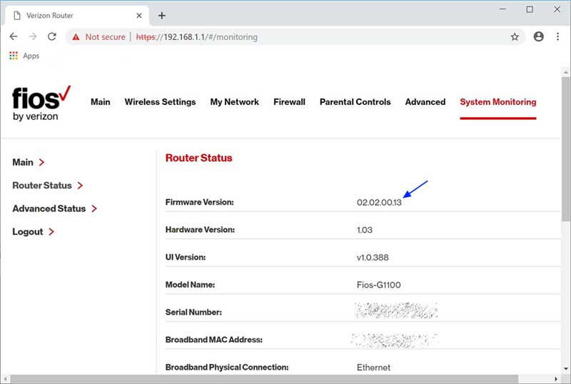Reload the page with refresh icon
Screen dimensions: 571x384
[52, 36]
